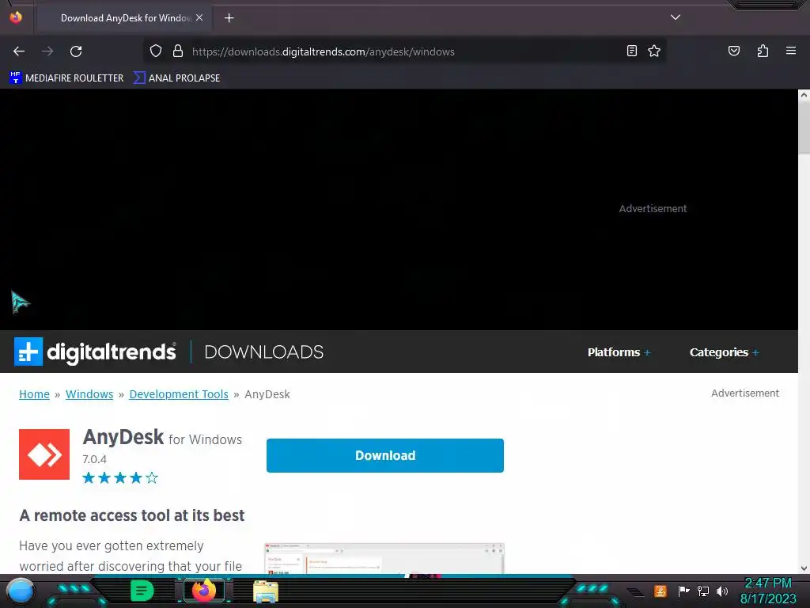Viewport: 810px width, 608px height.
Task: Click the forward navigation arrow
Action: pyautogui.click(x=47, y=51)
